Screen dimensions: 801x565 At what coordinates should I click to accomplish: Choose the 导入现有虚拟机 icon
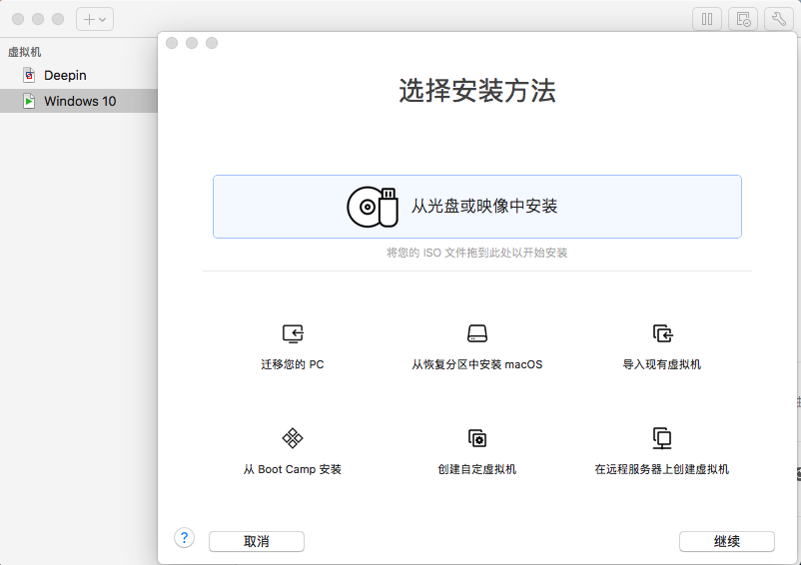tap(661, 333)
